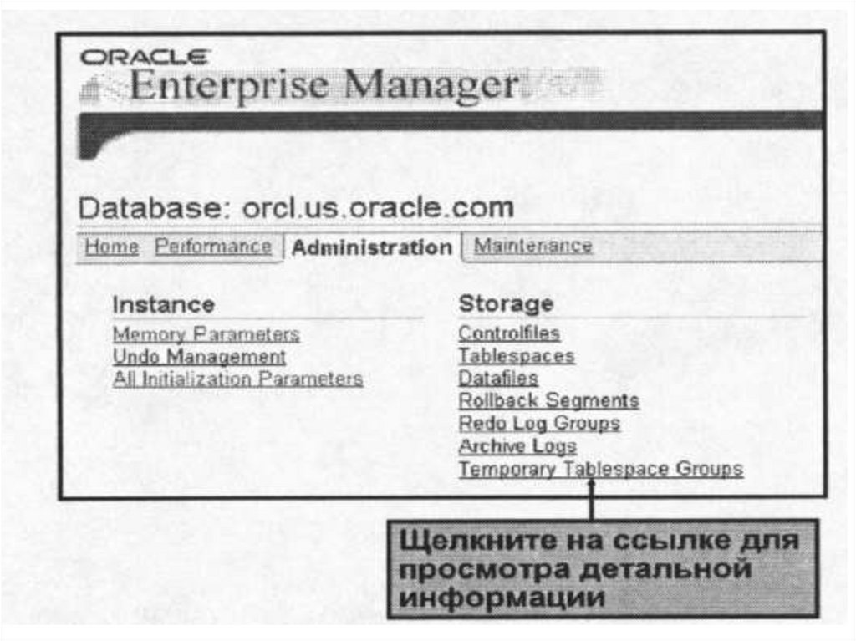Screen dimensions: 856x641
Task: Click the Database orcl.us.oracle.com heading
Action: [x=296, y=207]
